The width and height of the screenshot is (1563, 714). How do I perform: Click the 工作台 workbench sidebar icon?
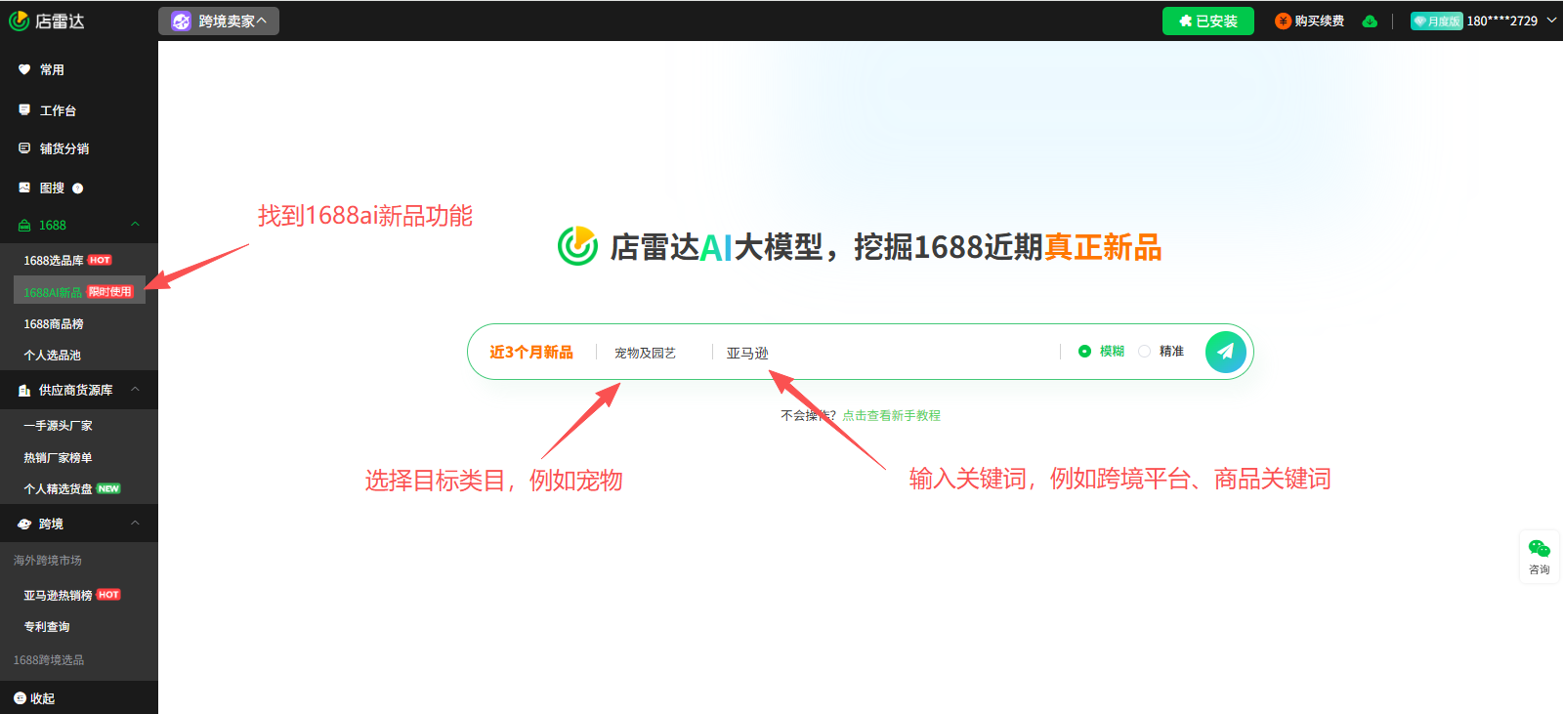tap(24, 110)
